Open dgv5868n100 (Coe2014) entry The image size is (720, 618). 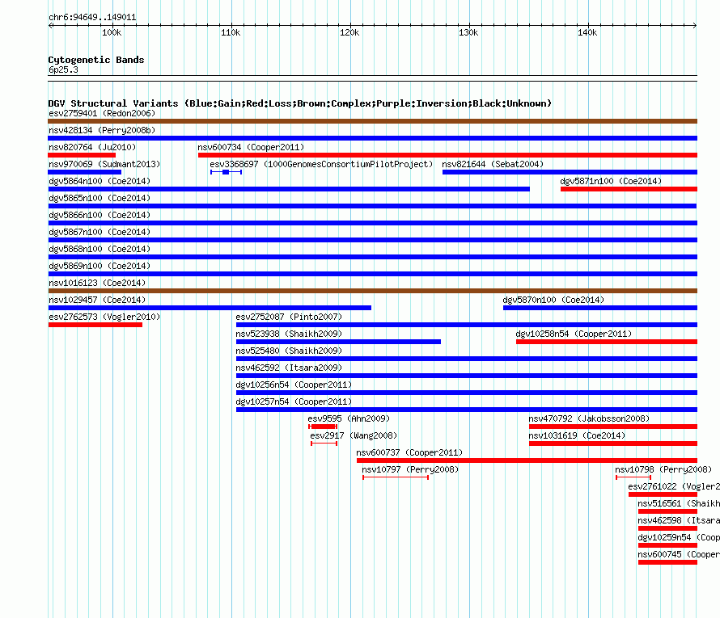[100, 249]
